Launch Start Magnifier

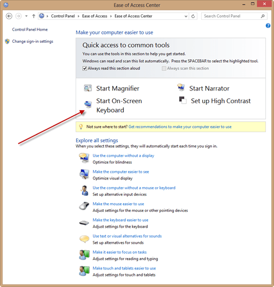coord(118,88)
